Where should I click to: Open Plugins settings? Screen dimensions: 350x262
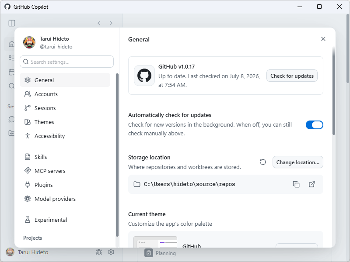pyautogui.click(x=65, y=185)
